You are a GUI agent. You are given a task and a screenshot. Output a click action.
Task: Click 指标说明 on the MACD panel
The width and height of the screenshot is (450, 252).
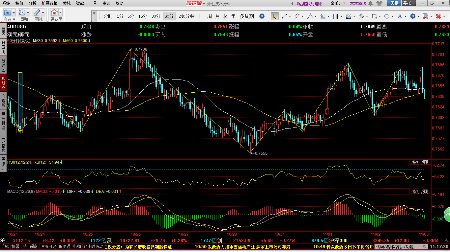(420, 191)
